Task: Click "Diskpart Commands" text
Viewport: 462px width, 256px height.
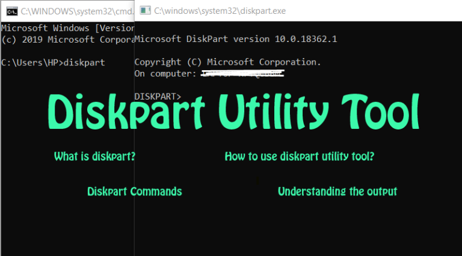Action: [x=135, y=191]
